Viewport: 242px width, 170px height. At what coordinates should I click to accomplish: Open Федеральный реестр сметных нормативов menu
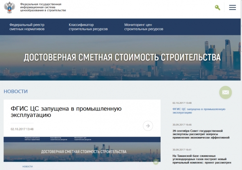click(27, 27)
